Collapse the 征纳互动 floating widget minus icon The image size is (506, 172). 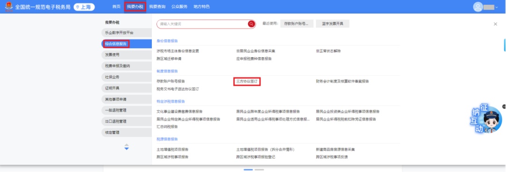(504, 106)
